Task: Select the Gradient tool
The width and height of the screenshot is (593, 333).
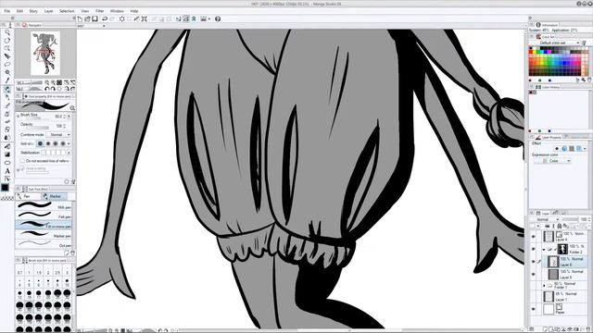Action: pos(7,154)
